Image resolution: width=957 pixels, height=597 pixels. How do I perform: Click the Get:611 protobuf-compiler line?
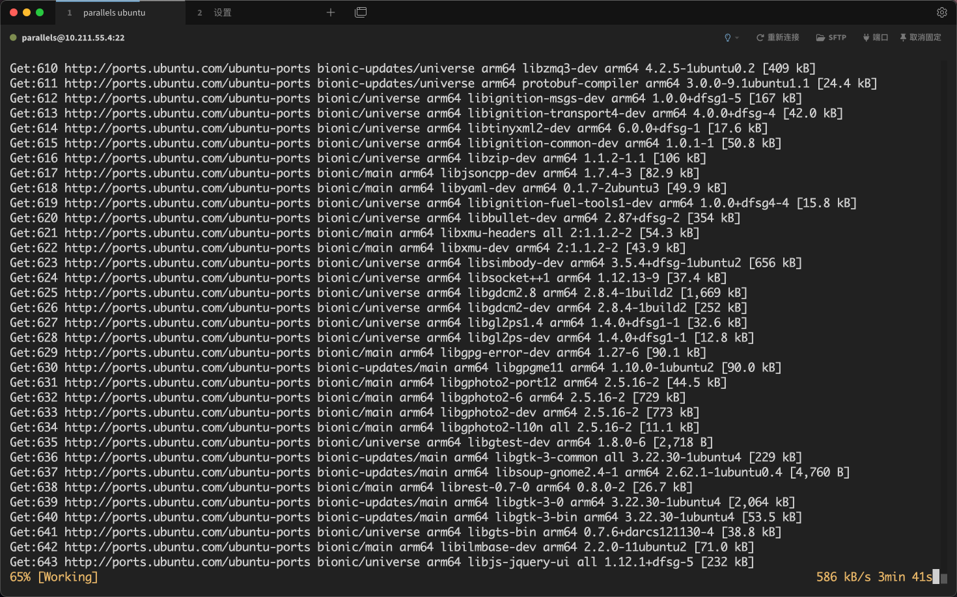tap(443, 83)
